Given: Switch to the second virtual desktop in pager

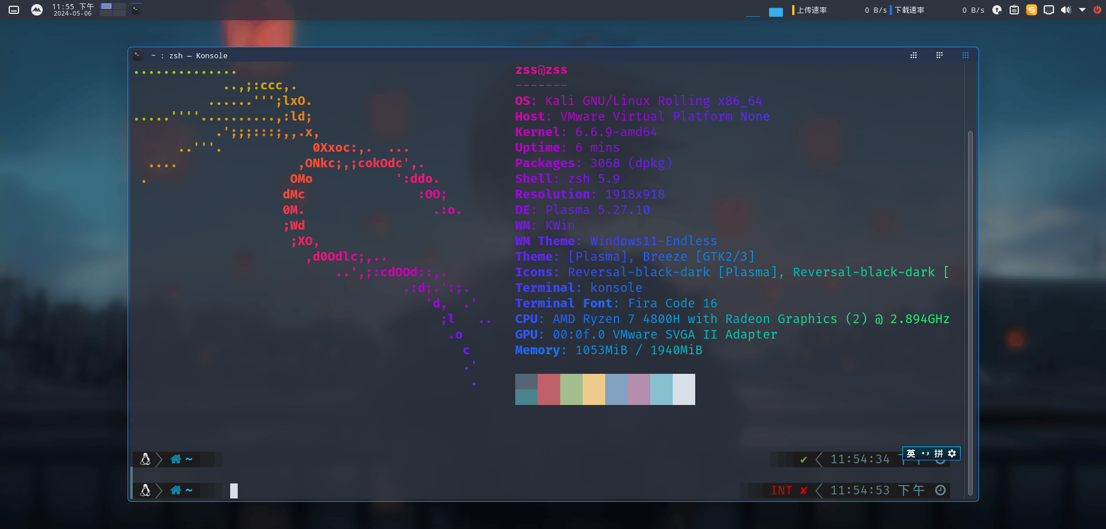Looking at the screenshot, I should coord(119,6).
